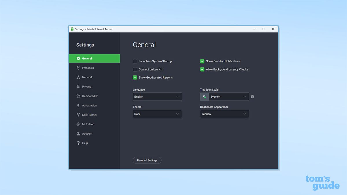Click the Connect on Launch label

pyautogui.click(x=151, y=69)
